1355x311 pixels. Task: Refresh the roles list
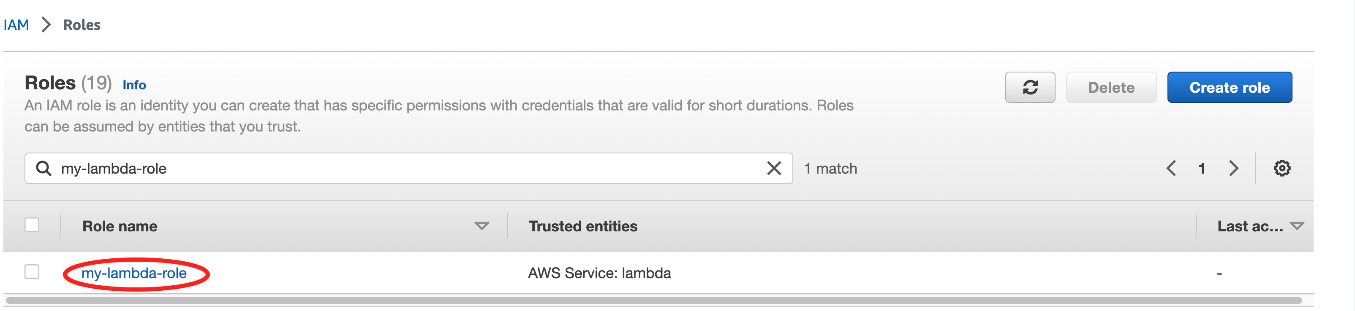pyautogui.click(x=1029, y=87)
